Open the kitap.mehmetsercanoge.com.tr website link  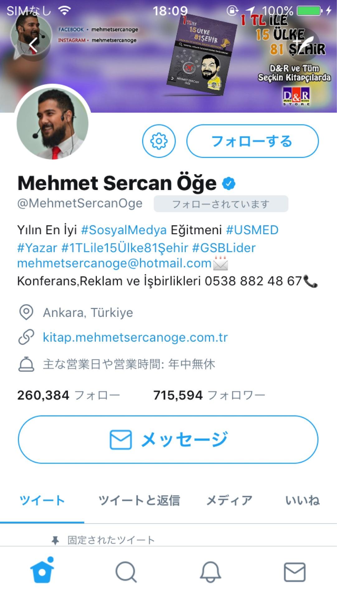point(135,337)
